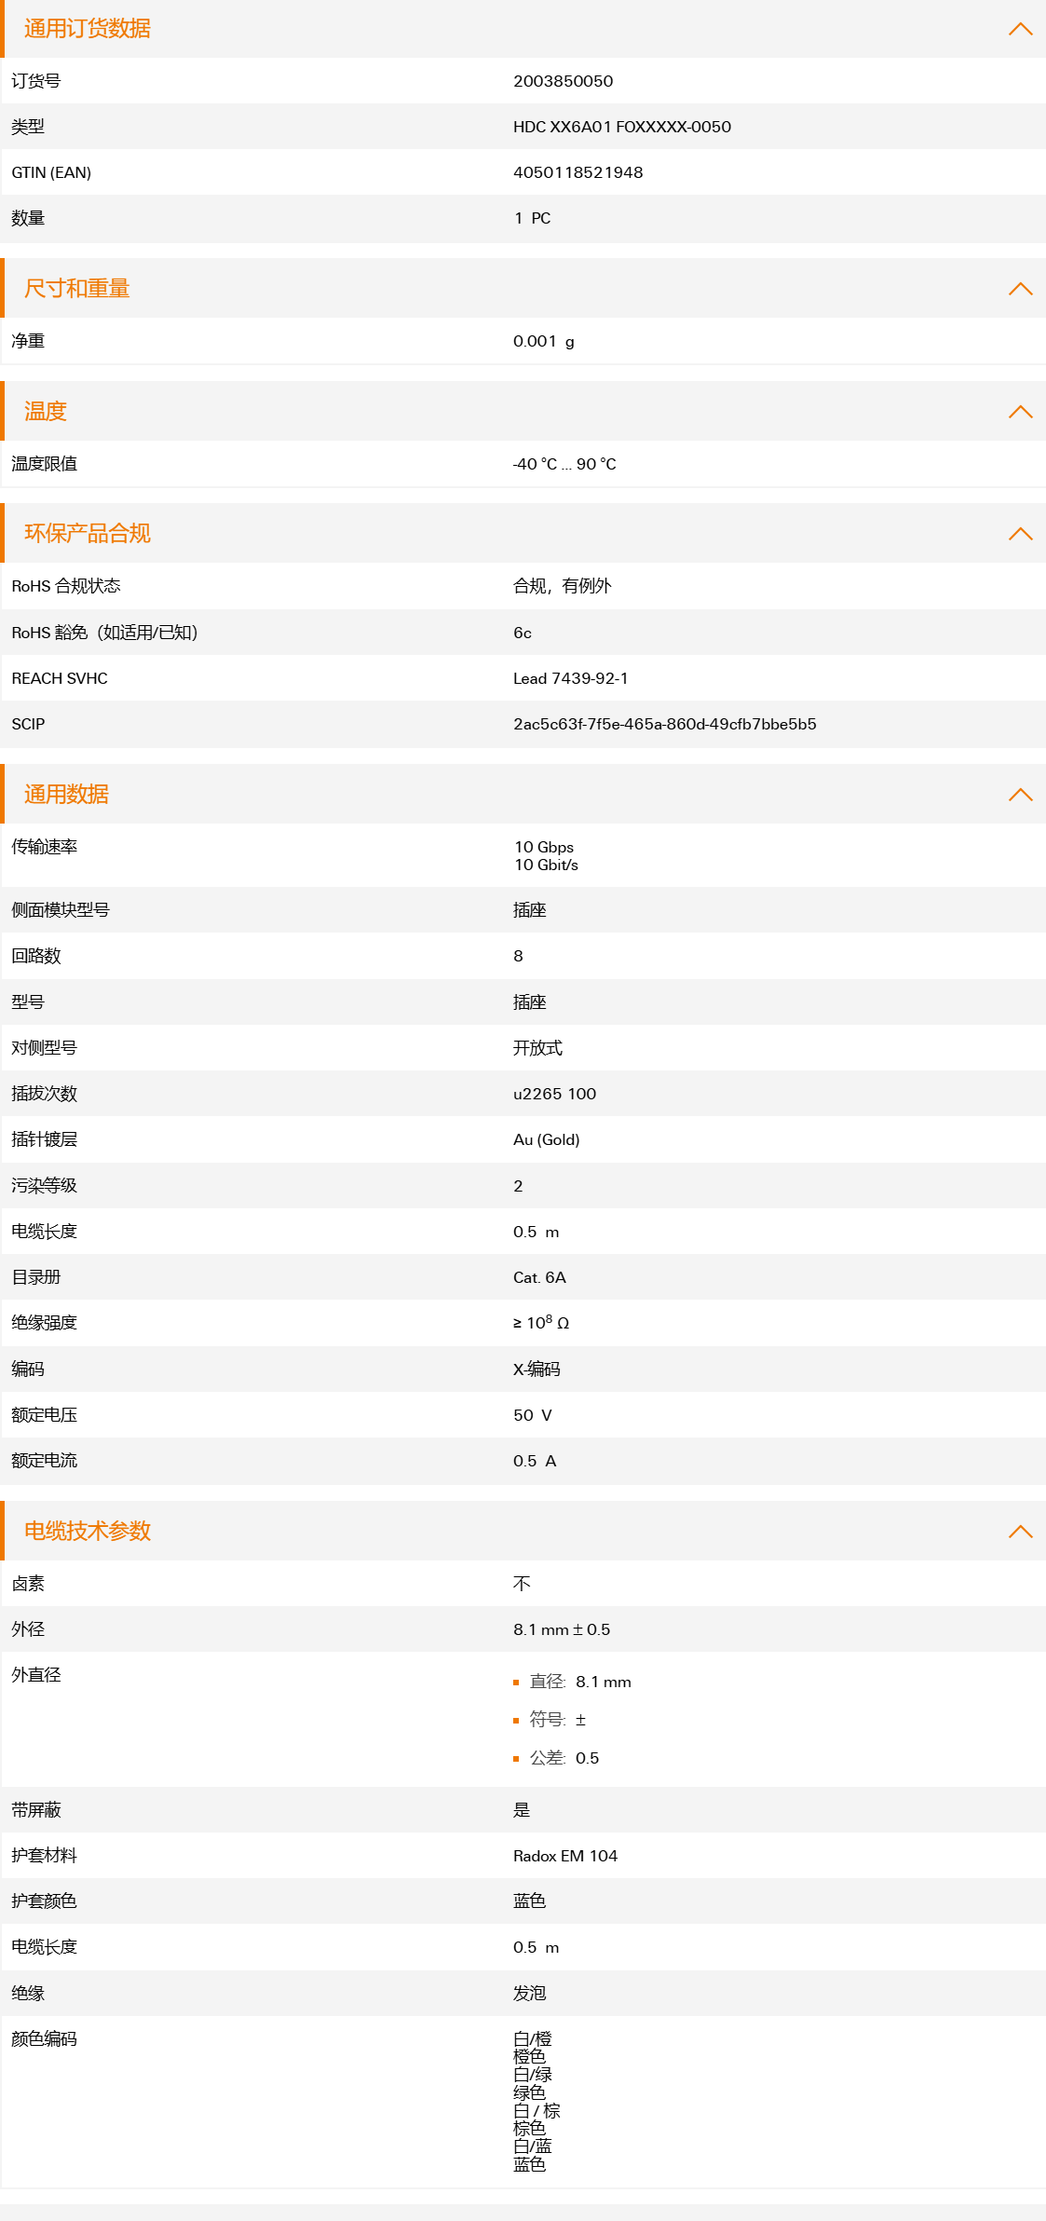Click the 温度 section heading
The image size is (1046, 2221).
tap(46, 412)
